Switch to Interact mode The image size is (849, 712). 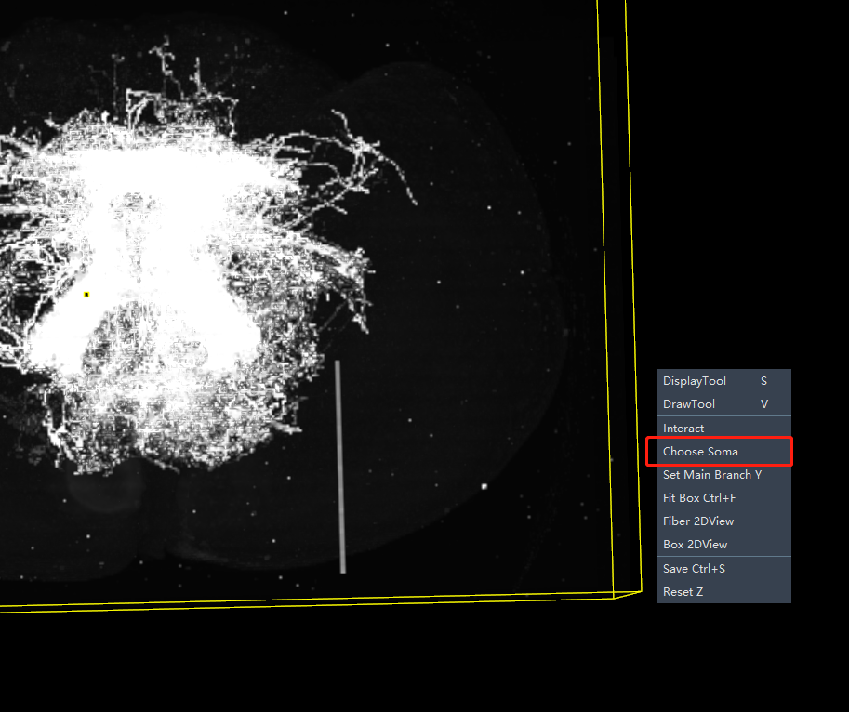coord(684,429)
